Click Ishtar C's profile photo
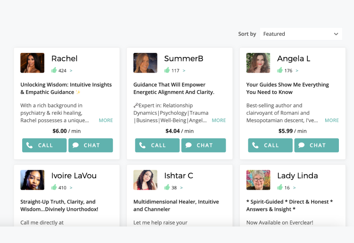354x243 pixels. [x=145, y=180]
